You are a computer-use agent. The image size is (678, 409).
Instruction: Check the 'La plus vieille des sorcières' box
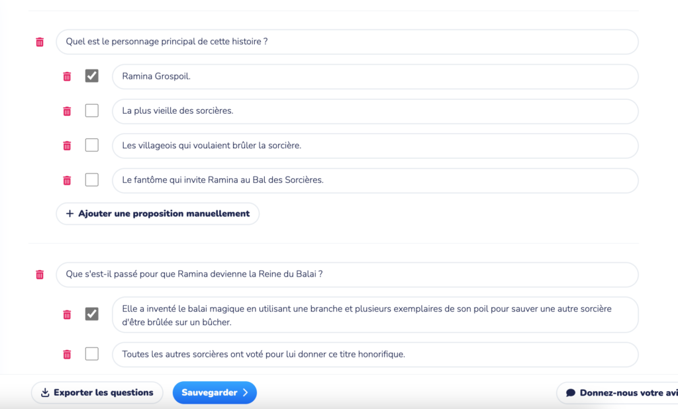point(92,111)
